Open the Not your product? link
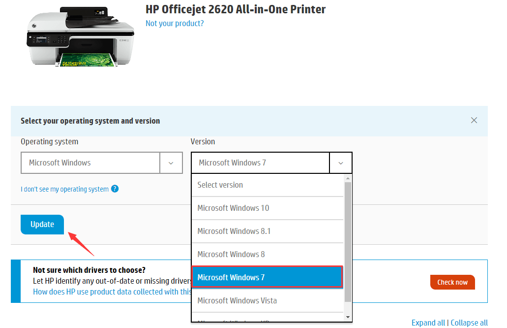 175,23
